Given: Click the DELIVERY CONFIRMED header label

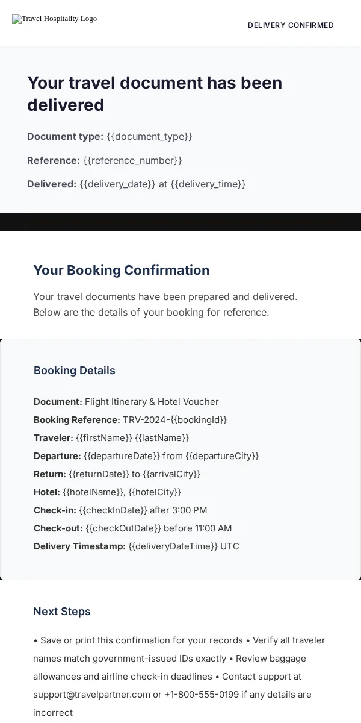Looking at the screenshot, I should (291, 25).
